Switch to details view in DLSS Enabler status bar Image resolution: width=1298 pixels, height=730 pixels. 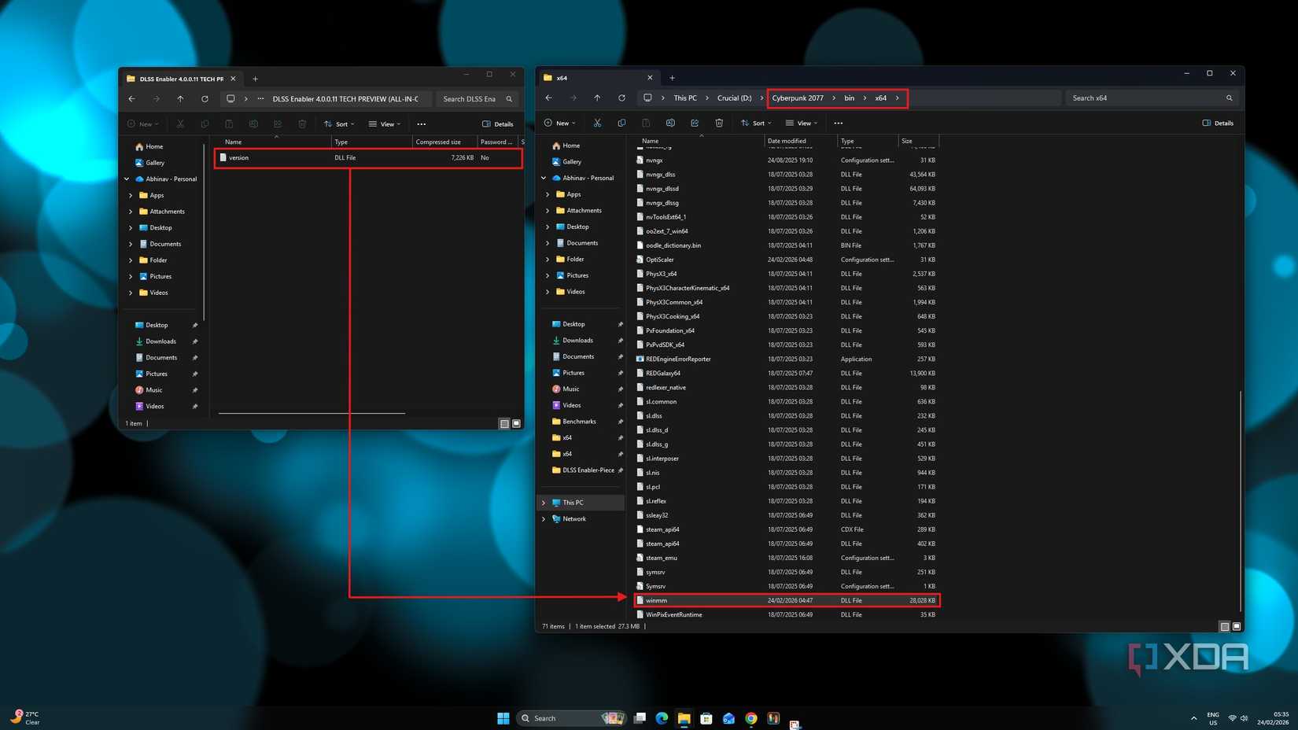point(504,424)
